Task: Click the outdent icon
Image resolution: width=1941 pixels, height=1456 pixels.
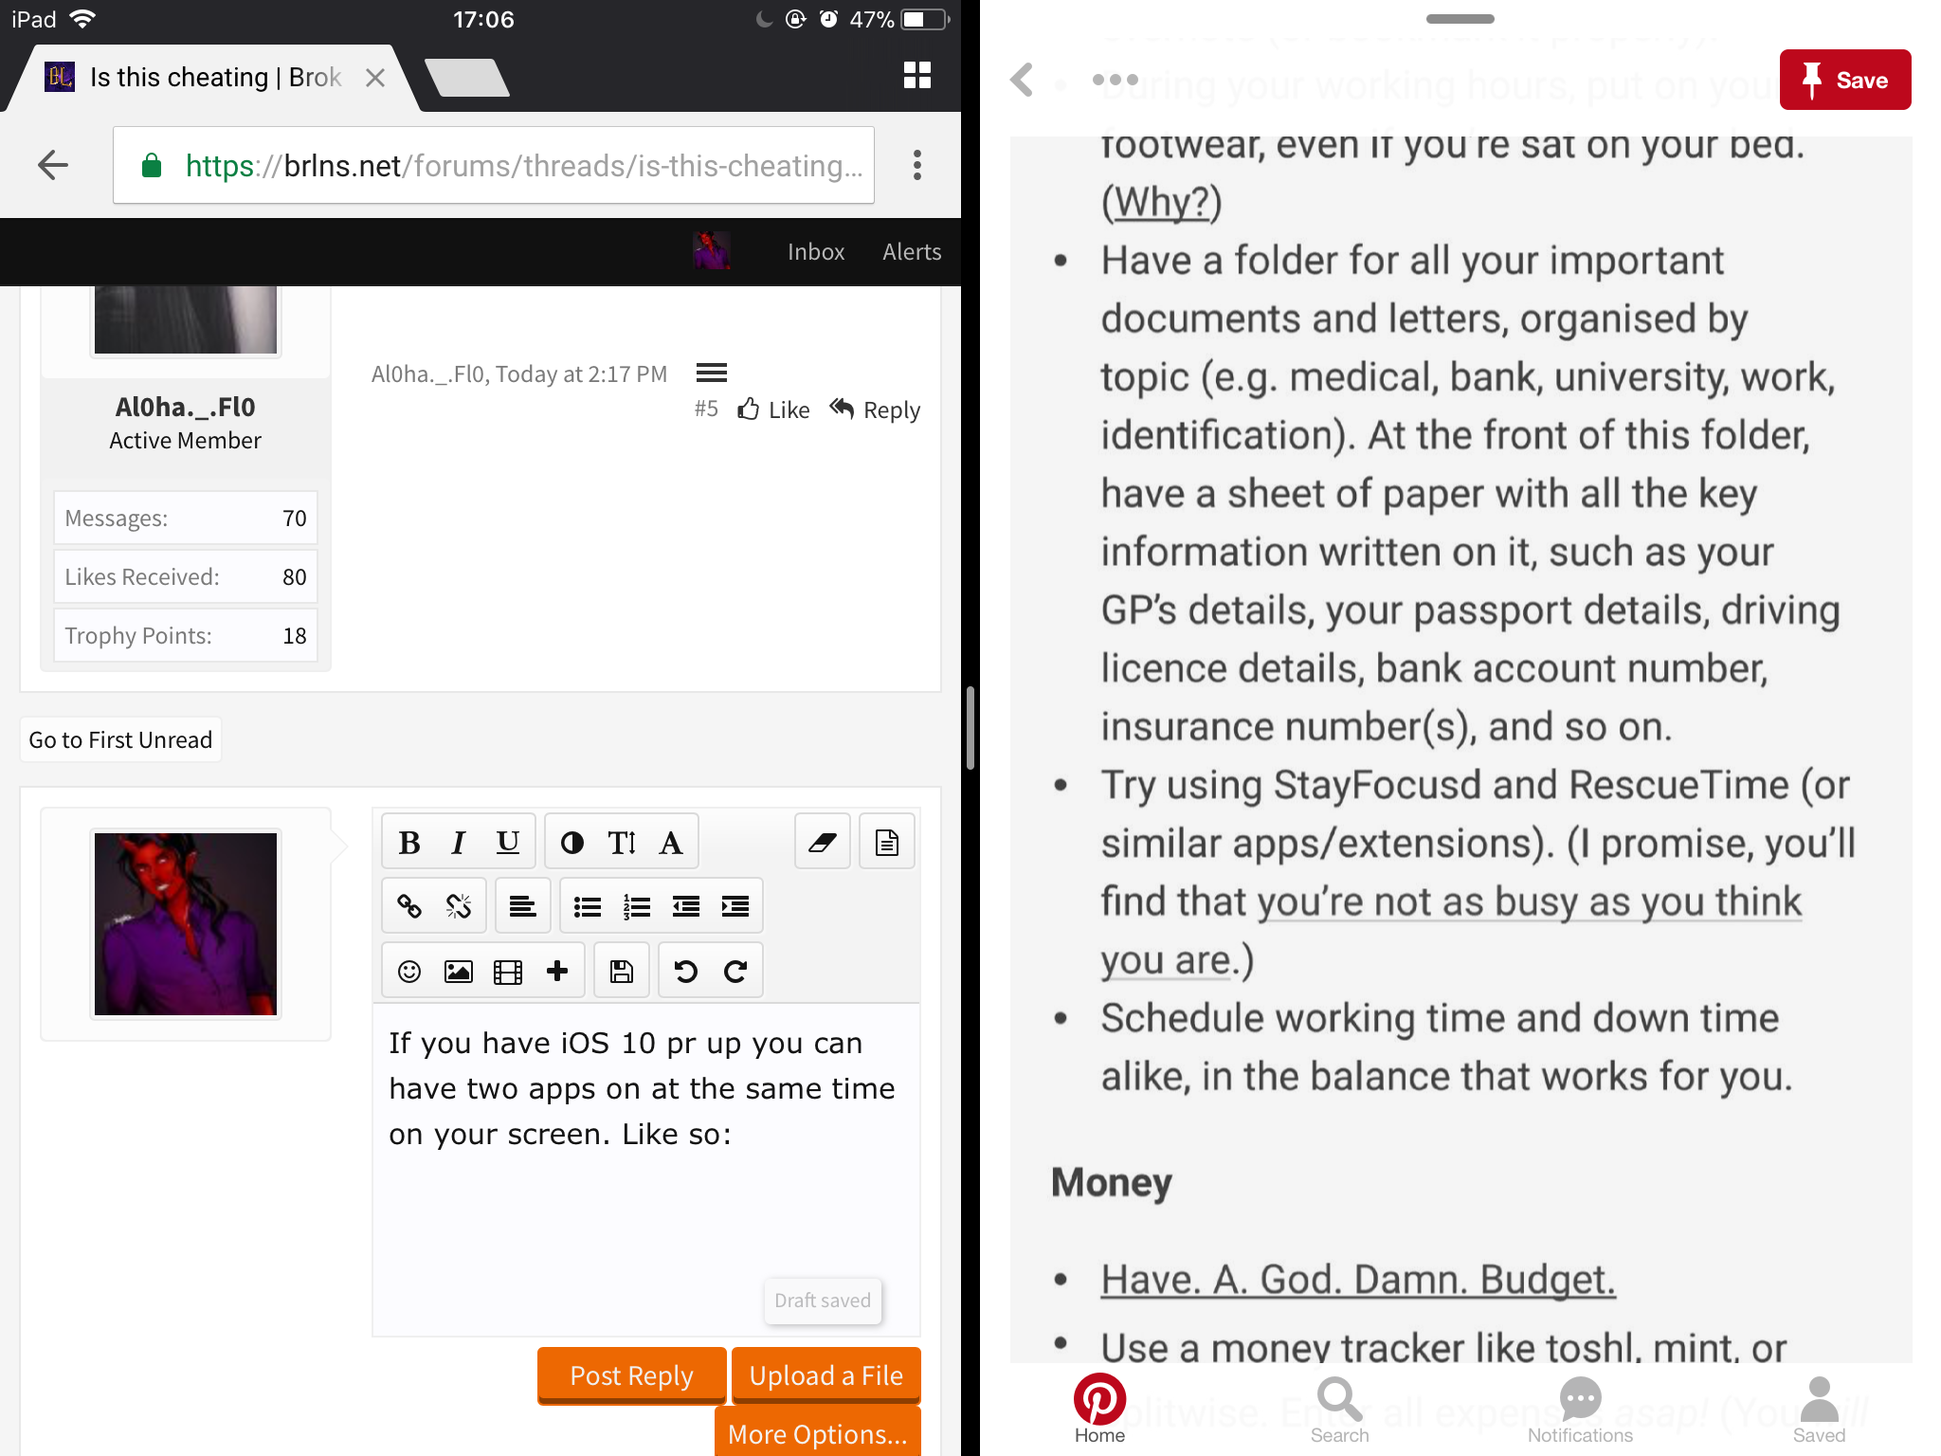Action: [x=686, y=906]
